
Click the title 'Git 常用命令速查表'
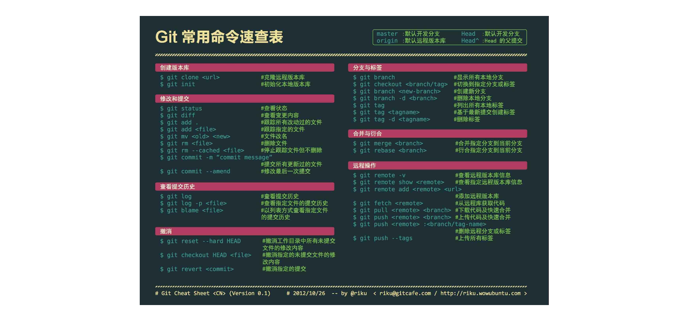click(x=219, y=37)
